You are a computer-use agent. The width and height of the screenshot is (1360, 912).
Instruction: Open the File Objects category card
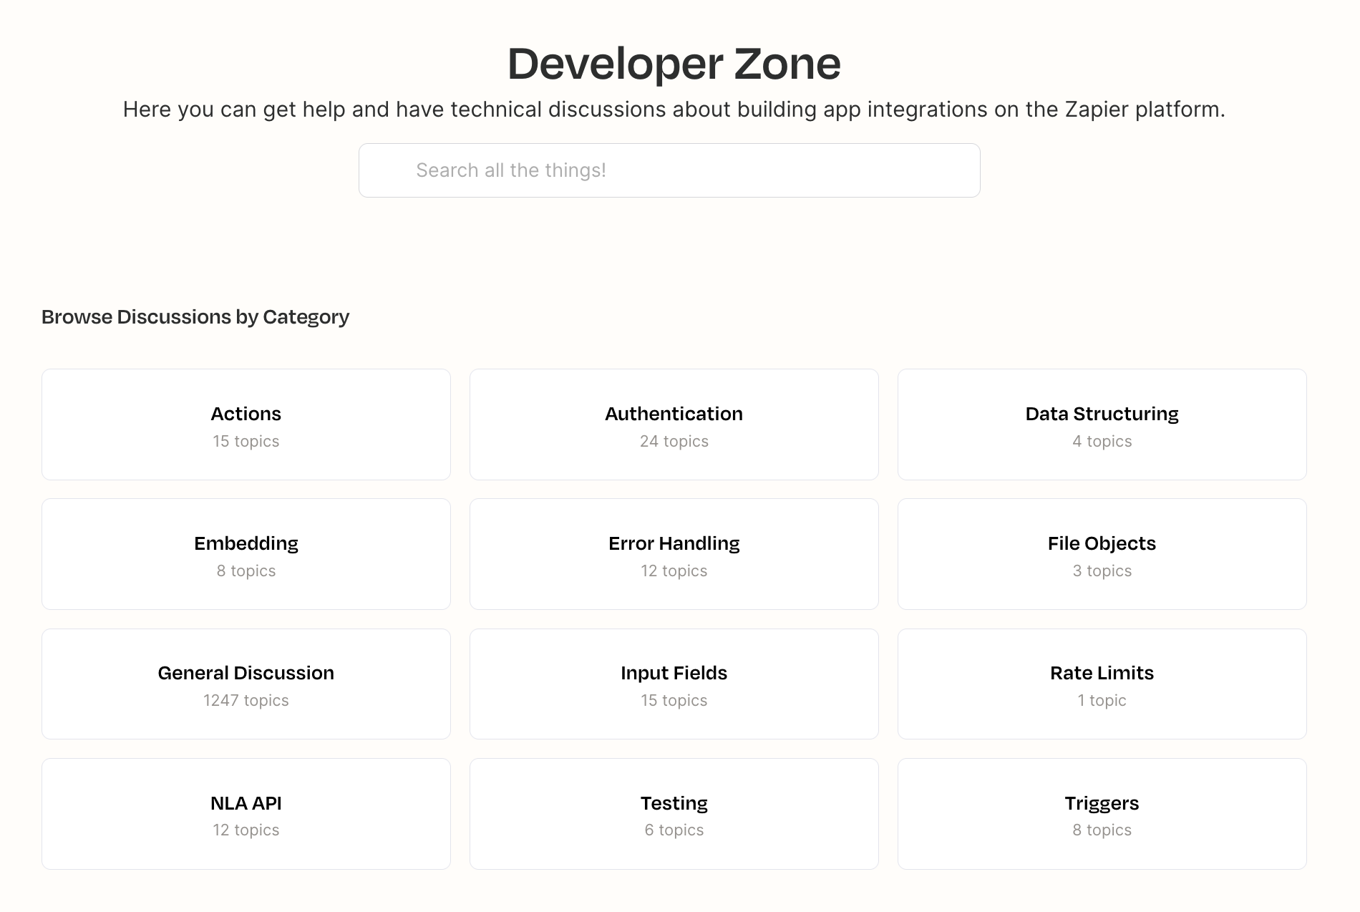[x=1102, y=554]
